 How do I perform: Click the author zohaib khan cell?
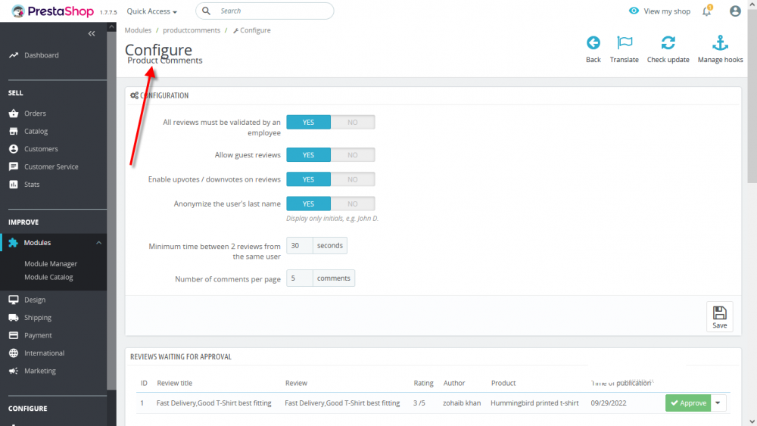[462, 403]
